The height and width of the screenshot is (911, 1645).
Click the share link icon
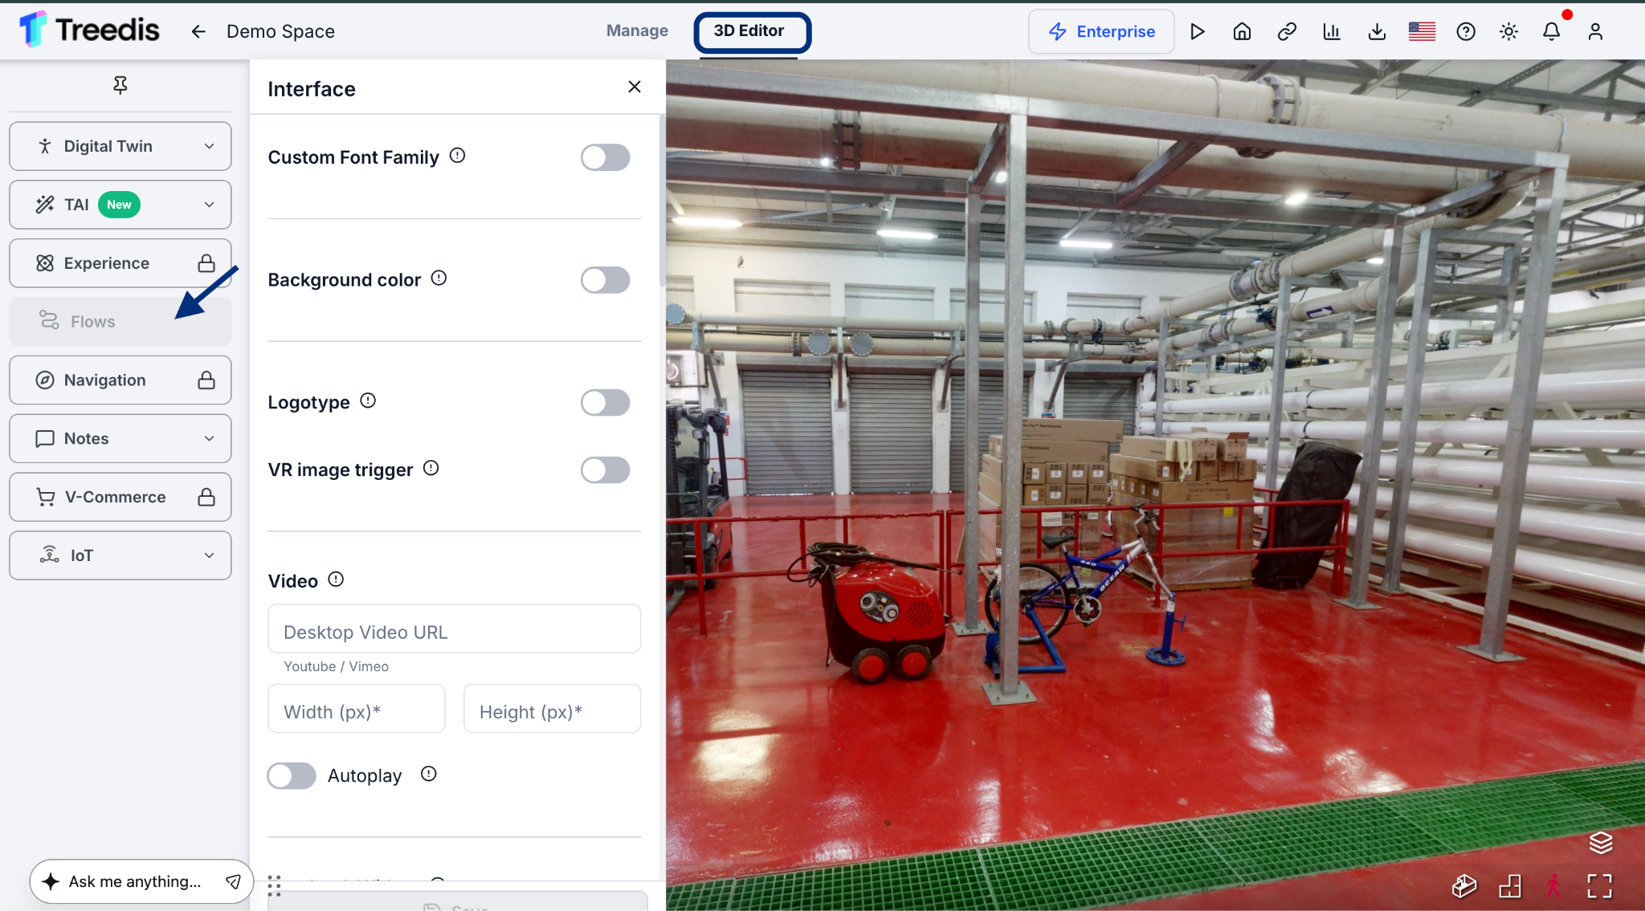click(1287, 31)
